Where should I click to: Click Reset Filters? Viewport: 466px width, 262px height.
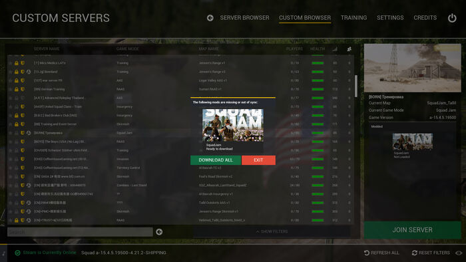point(431,253)
